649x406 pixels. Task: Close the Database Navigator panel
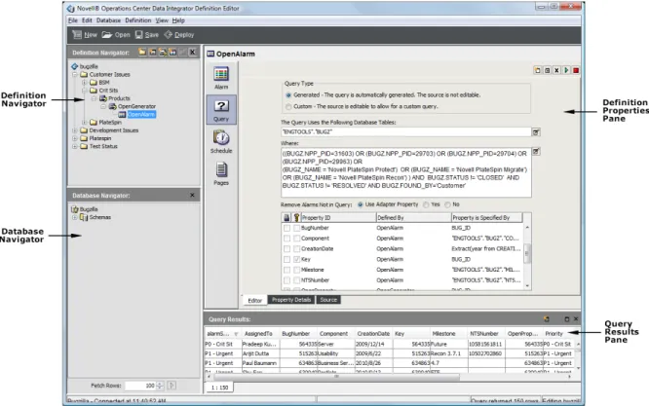(192, 195)
